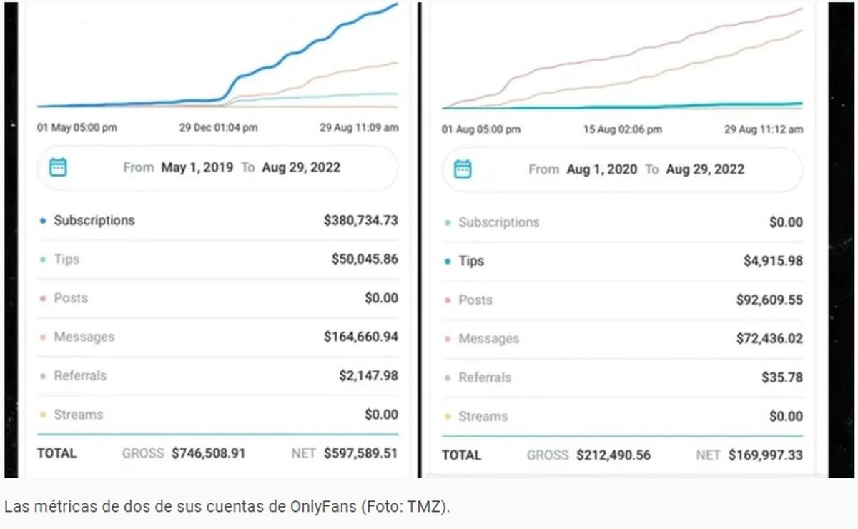Screen dimensions: 858x529
Task: Click the yellow Streams dot in right legend
Action: pos(448,417)
